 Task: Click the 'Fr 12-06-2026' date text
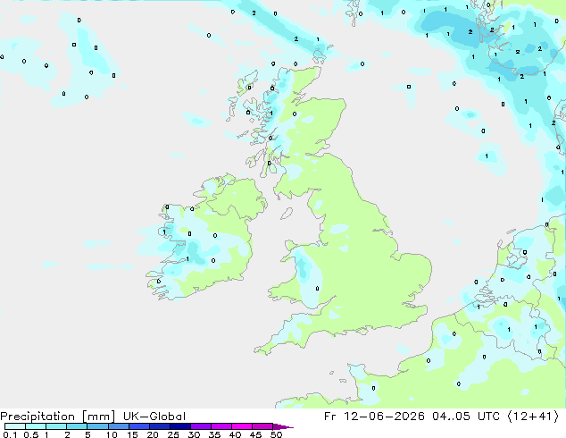[x=374, y=417]
